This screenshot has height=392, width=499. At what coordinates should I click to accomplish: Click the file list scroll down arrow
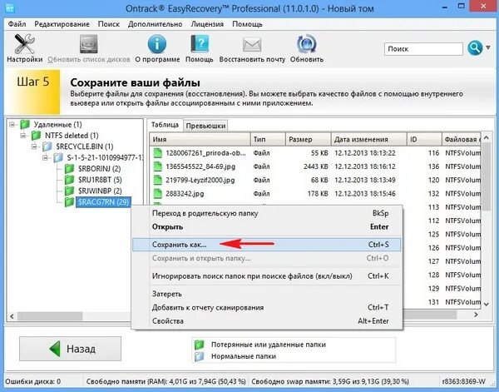click(487, 305)
